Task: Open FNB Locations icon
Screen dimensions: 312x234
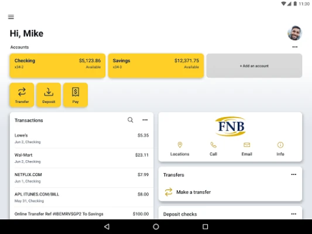Action: [180, 145]
